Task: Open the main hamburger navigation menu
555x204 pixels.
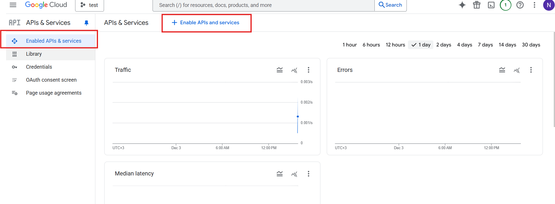Action: click(13, 5)
